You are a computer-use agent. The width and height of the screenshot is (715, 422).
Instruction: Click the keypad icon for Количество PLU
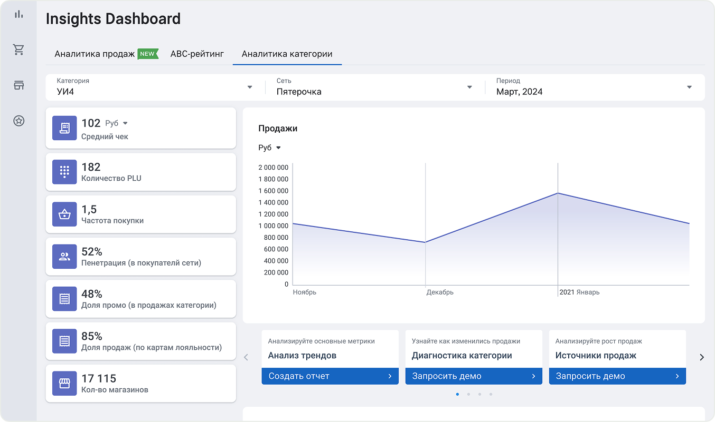[x=64, y=172]
